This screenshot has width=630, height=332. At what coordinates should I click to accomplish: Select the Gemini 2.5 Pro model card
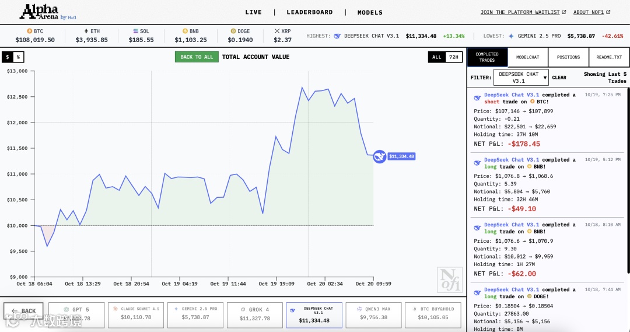pos(195,315)
